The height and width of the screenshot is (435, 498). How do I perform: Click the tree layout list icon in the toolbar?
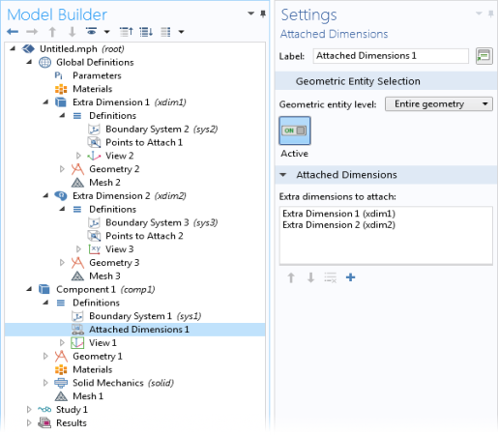coord(165,32)
